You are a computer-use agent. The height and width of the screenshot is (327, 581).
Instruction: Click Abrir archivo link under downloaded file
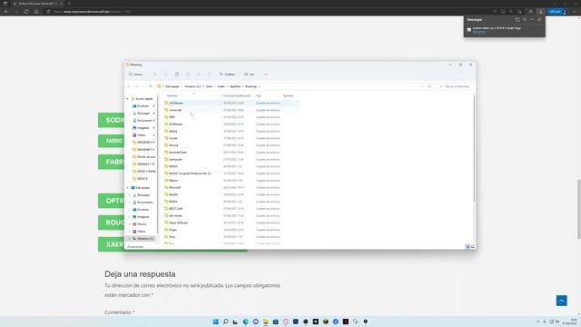point(479,32)
